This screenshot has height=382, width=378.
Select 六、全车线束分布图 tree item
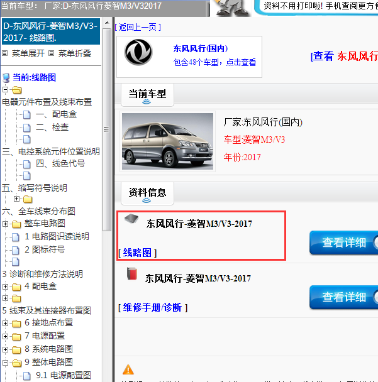38,211
